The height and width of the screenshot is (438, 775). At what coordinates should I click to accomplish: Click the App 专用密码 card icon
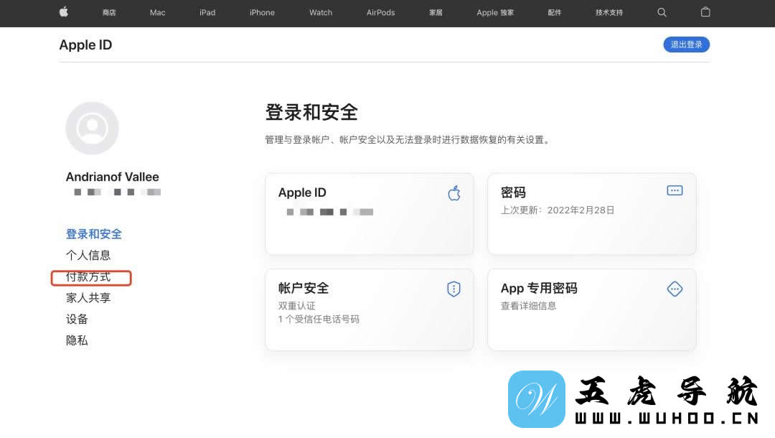coord(675,289)
